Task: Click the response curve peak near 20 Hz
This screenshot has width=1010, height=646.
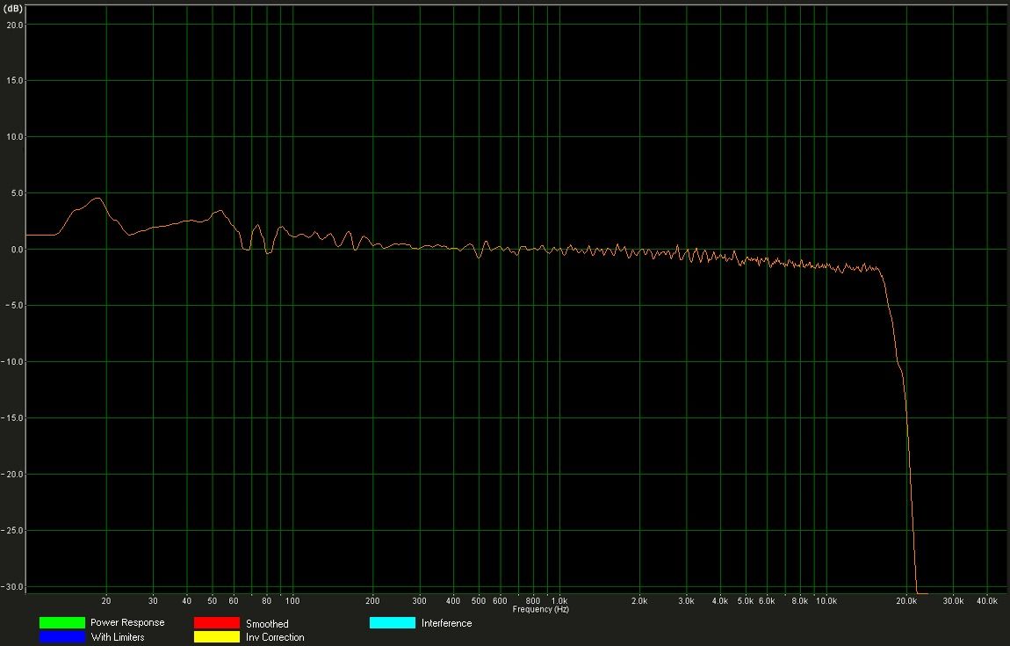Action: [x=97, y=199]
